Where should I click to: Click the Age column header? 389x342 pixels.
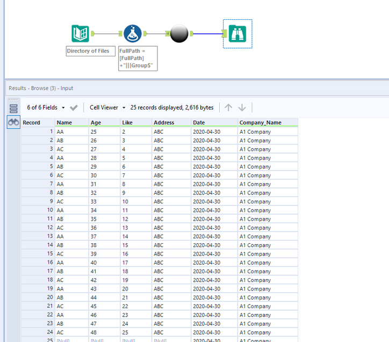coord(96,122)
